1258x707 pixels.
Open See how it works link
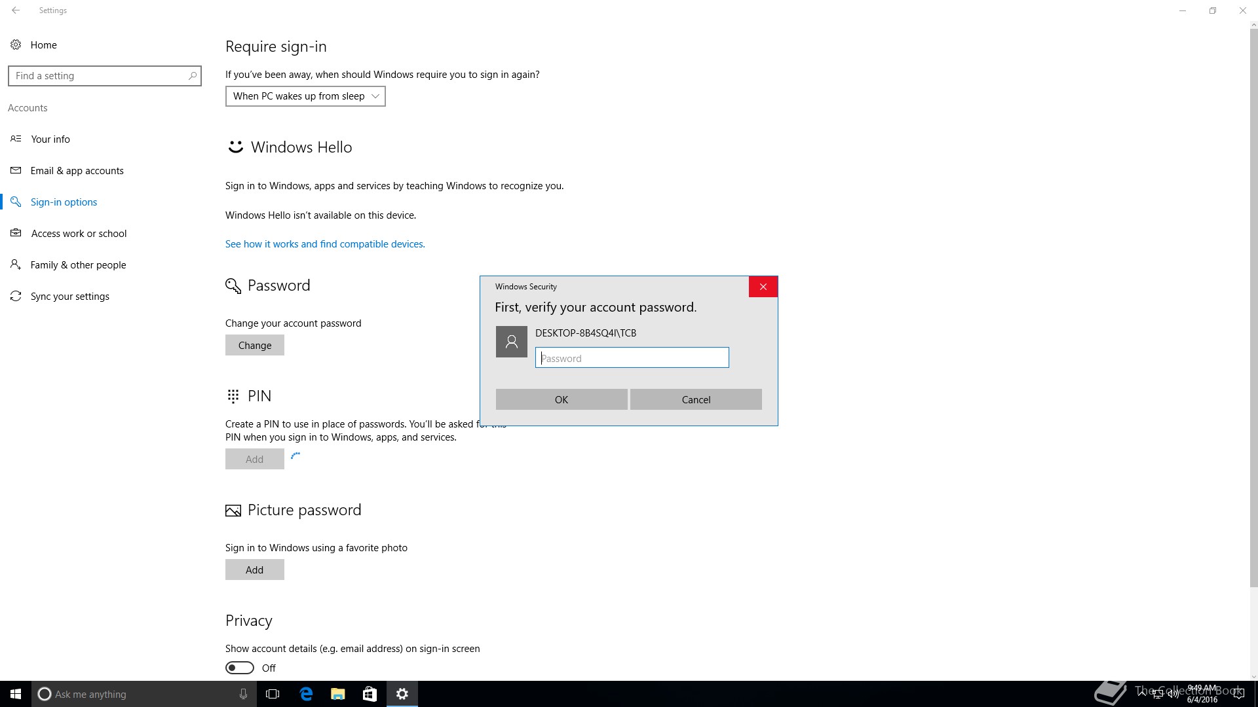[x=325, y=244]
